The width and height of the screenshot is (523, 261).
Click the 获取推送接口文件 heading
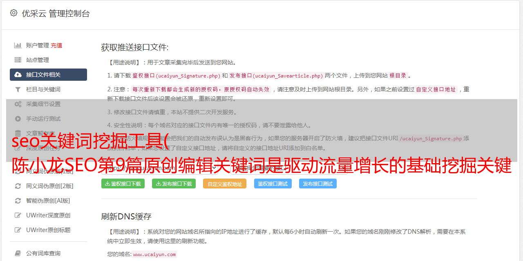pyautogui.click(x=135, y=47)
